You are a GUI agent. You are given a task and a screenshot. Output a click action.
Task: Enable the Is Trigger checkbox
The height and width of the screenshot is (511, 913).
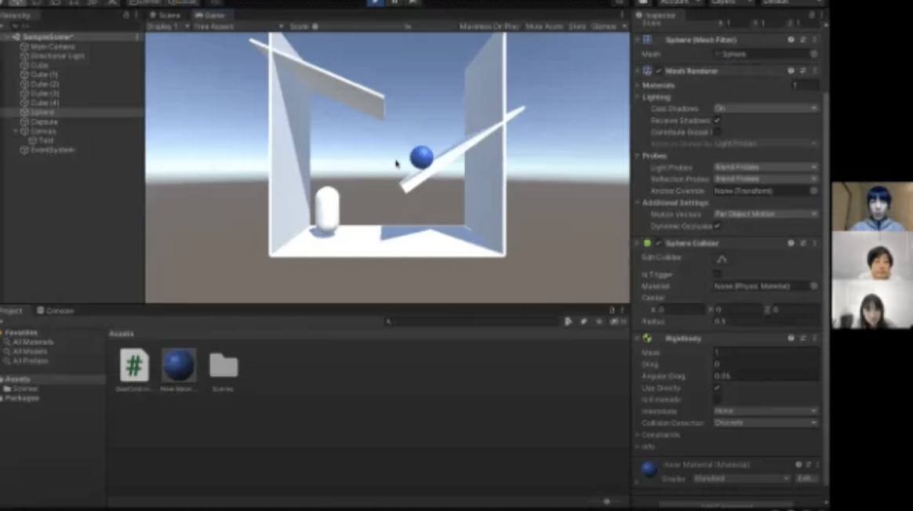click(716, 274)
